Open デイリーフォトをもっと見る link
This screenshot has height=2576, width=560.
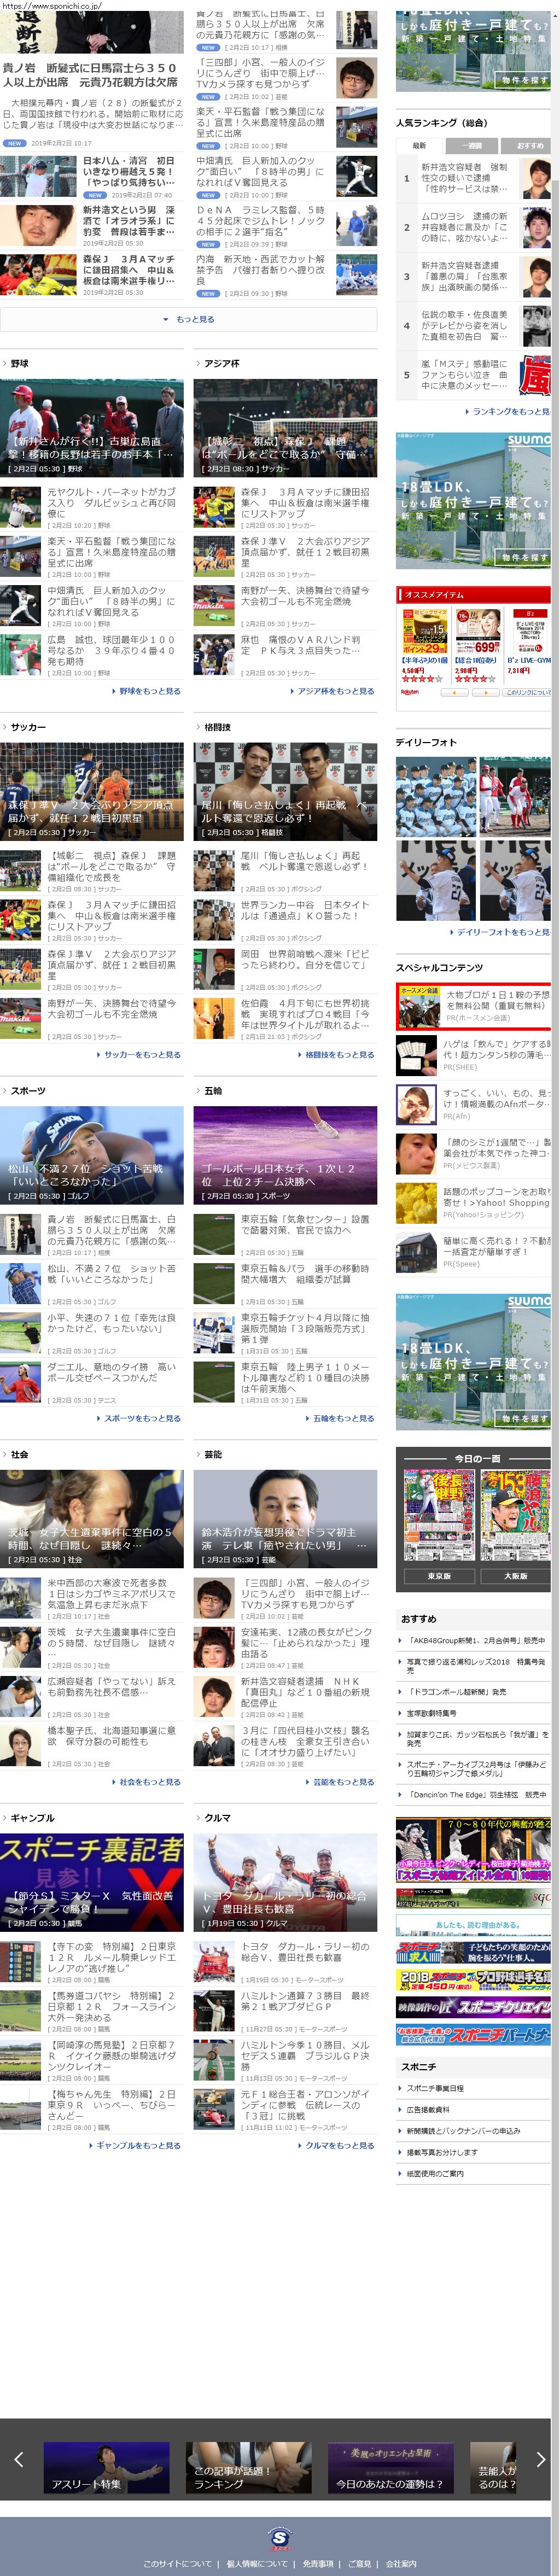pyautogui.click(x=501, y=931)
